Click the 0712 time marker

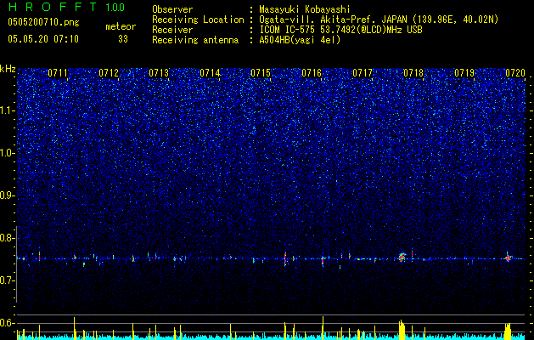(x=109, y=73)
